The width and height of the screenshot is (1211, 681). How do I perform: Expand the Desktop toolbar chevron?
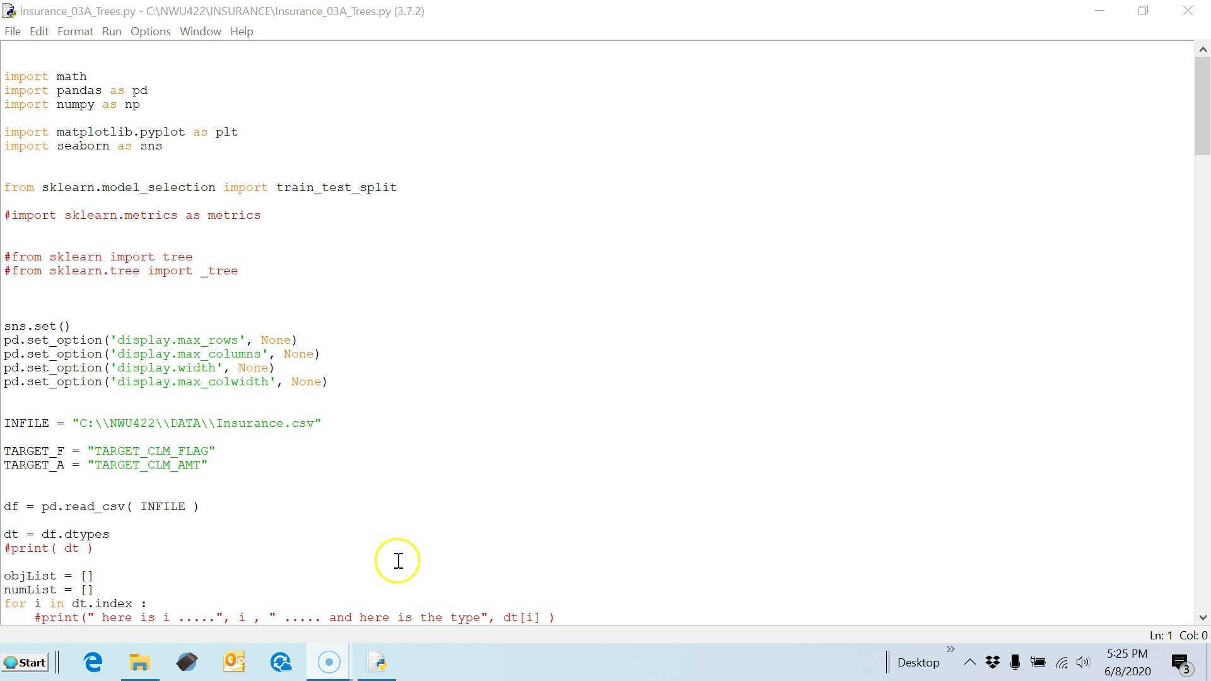pos(950,649)
